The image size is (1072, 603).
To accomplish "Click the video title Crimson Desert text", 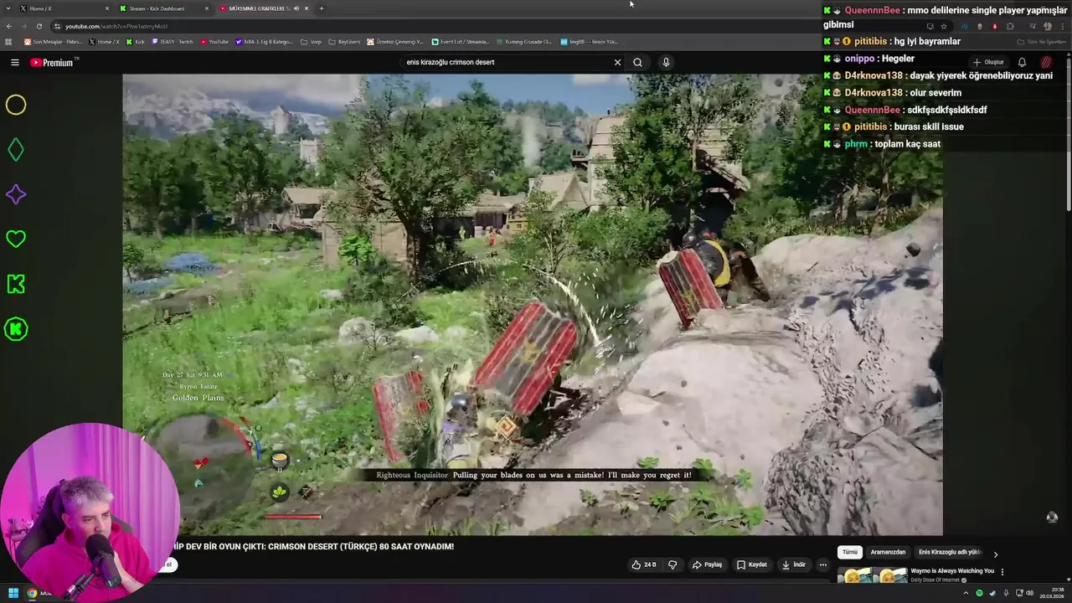I will tap(315, 546).
